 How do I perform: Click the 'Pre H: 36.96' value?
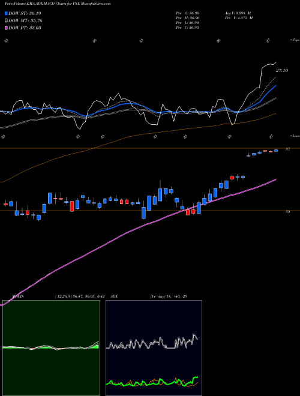(x=187, y=18)
